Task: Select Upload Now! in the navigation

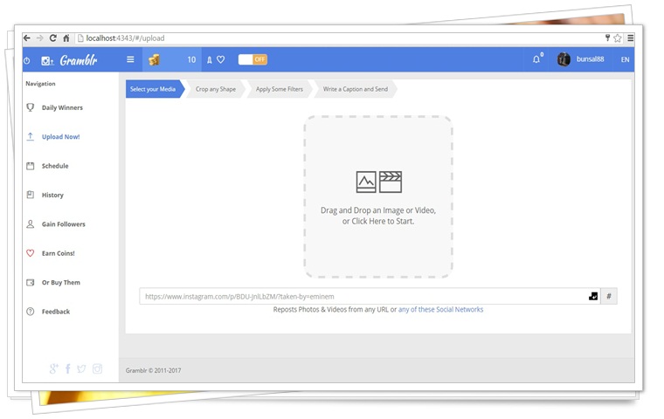Action: tap(60, 137)
